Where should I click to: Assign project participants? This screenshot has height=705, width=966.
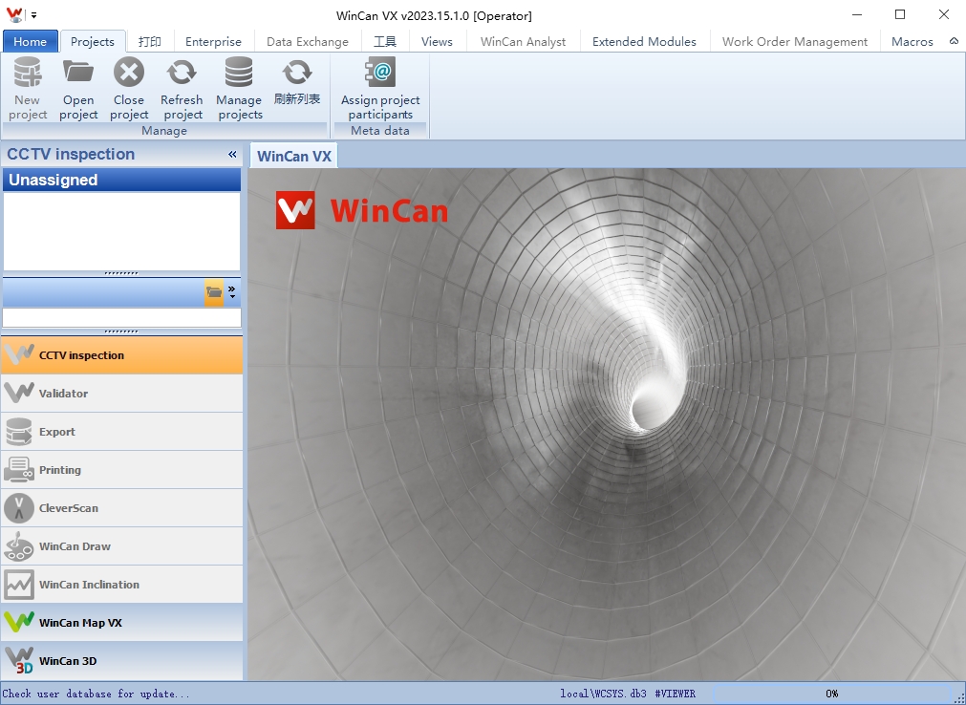point(380,88)
